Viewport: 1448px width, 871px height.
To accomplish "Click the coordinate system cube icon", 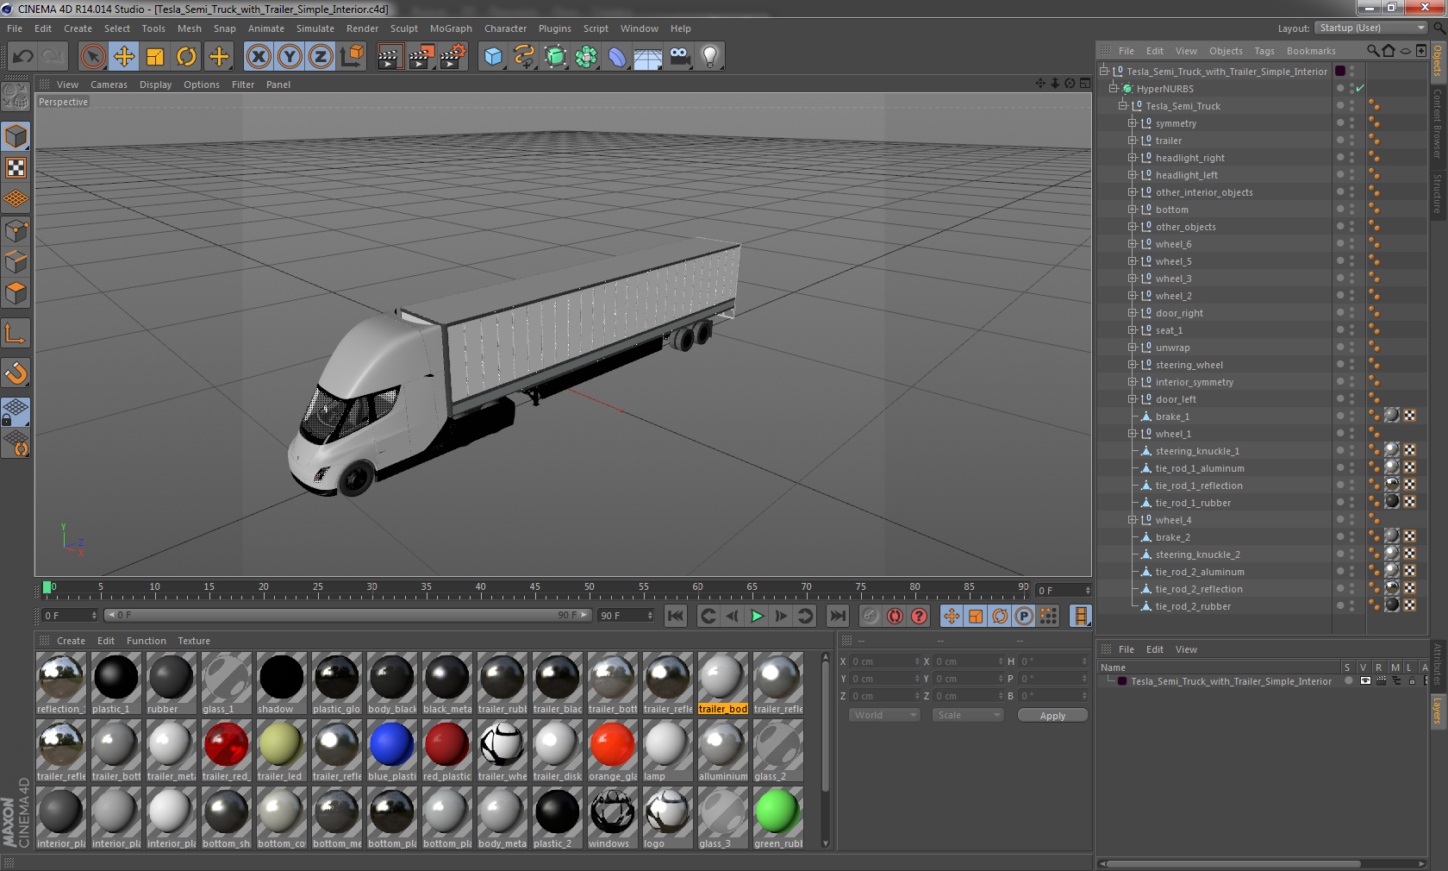I will pyautogui.click(x=352, y=57).
